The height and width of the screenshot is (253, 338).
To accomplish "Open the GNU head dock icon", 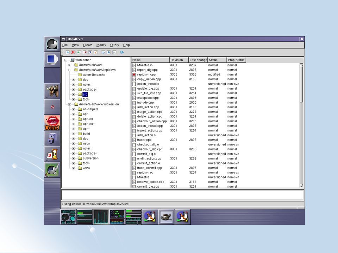I will 52,91.
